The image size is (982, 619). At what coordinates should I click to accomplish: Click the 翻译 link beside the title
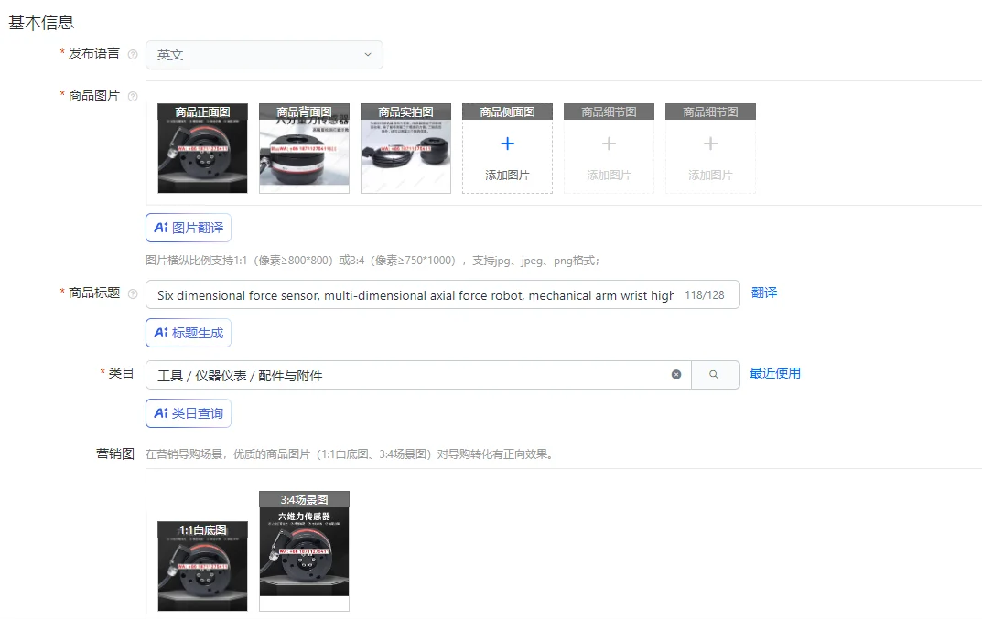[764, 293]
